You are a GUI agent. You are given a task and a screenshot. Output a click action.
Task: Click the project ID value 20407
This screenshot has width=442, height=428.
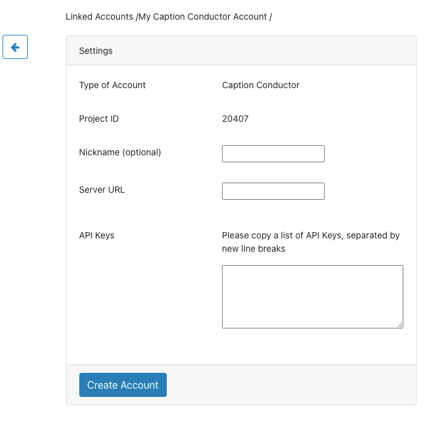235,119
